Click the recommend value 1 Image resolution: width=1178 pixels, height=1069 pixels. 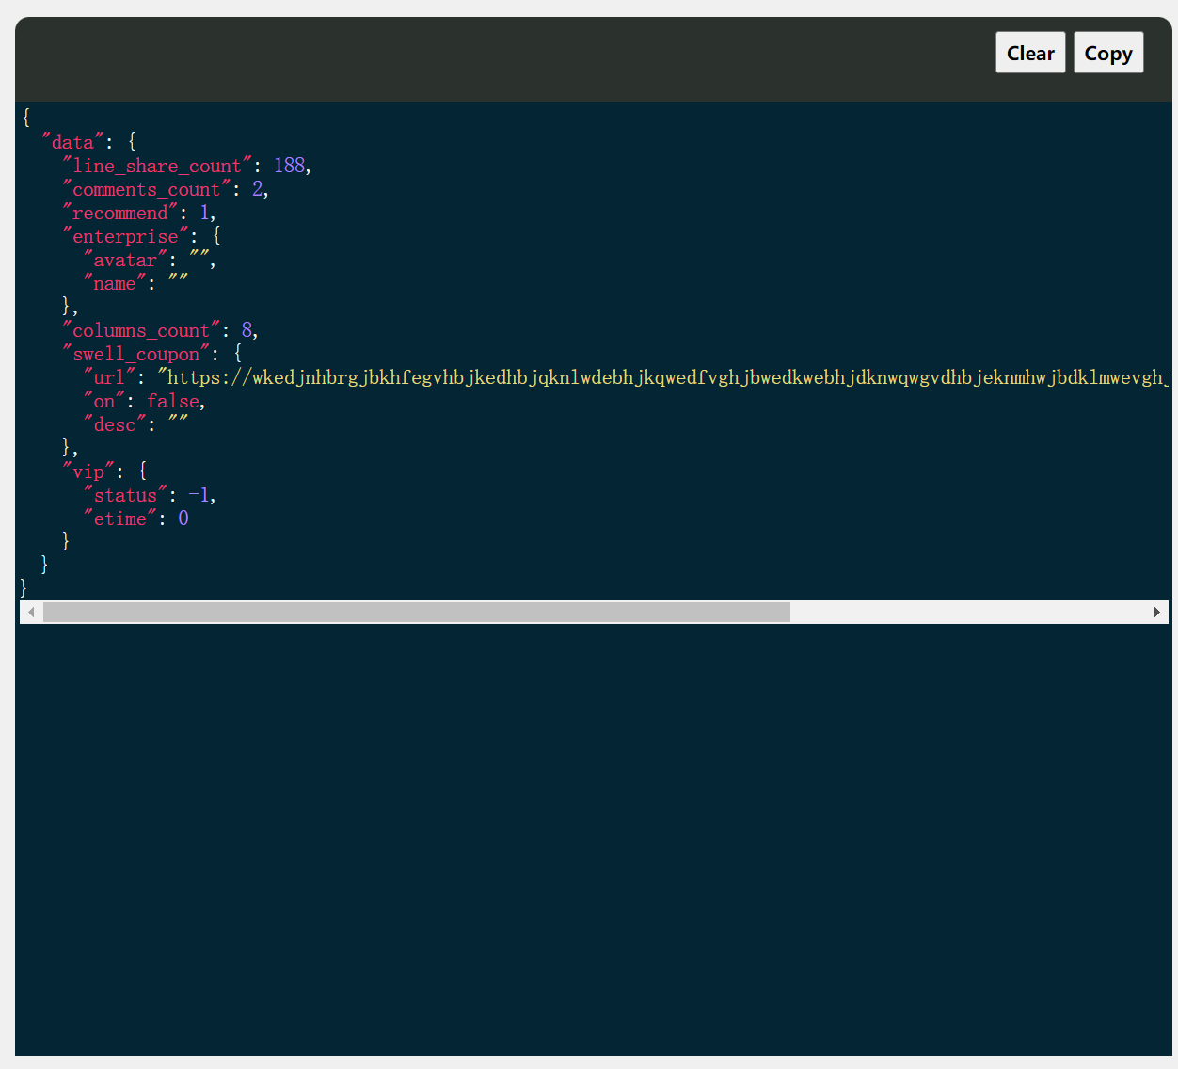click(203, 213)
